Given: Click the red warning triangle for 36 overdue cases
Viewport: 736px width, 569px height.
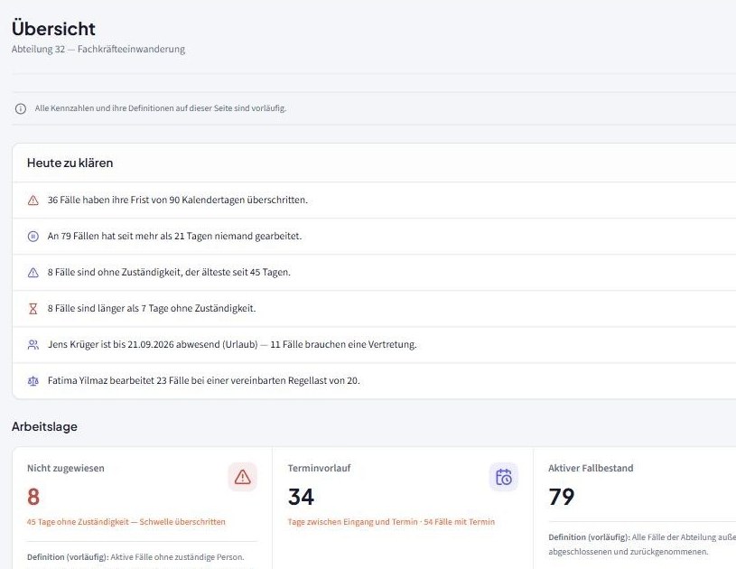Looking at the screenshot, I should [33, 201].
